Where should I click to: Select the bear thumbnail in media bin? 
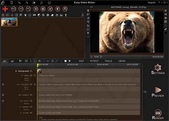tap(9, 22)
